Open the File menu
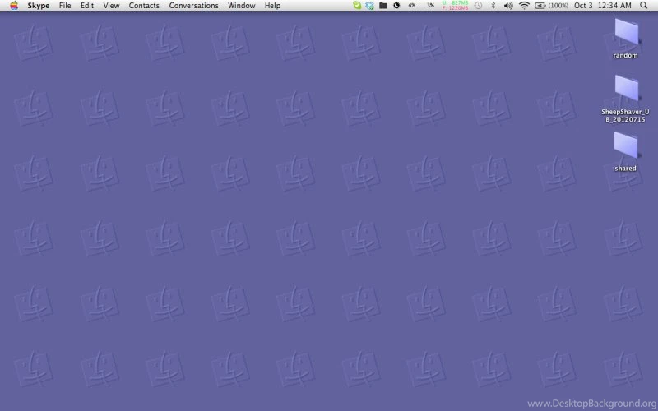Image resolution: width=658 pixels, height=411 pixels. [x=65, y=5]
